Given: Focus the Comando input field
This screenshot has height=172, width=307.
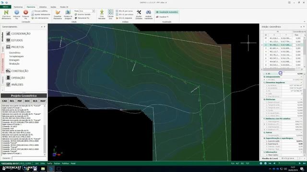Looking at the screenshot, I should coord(29,158).
